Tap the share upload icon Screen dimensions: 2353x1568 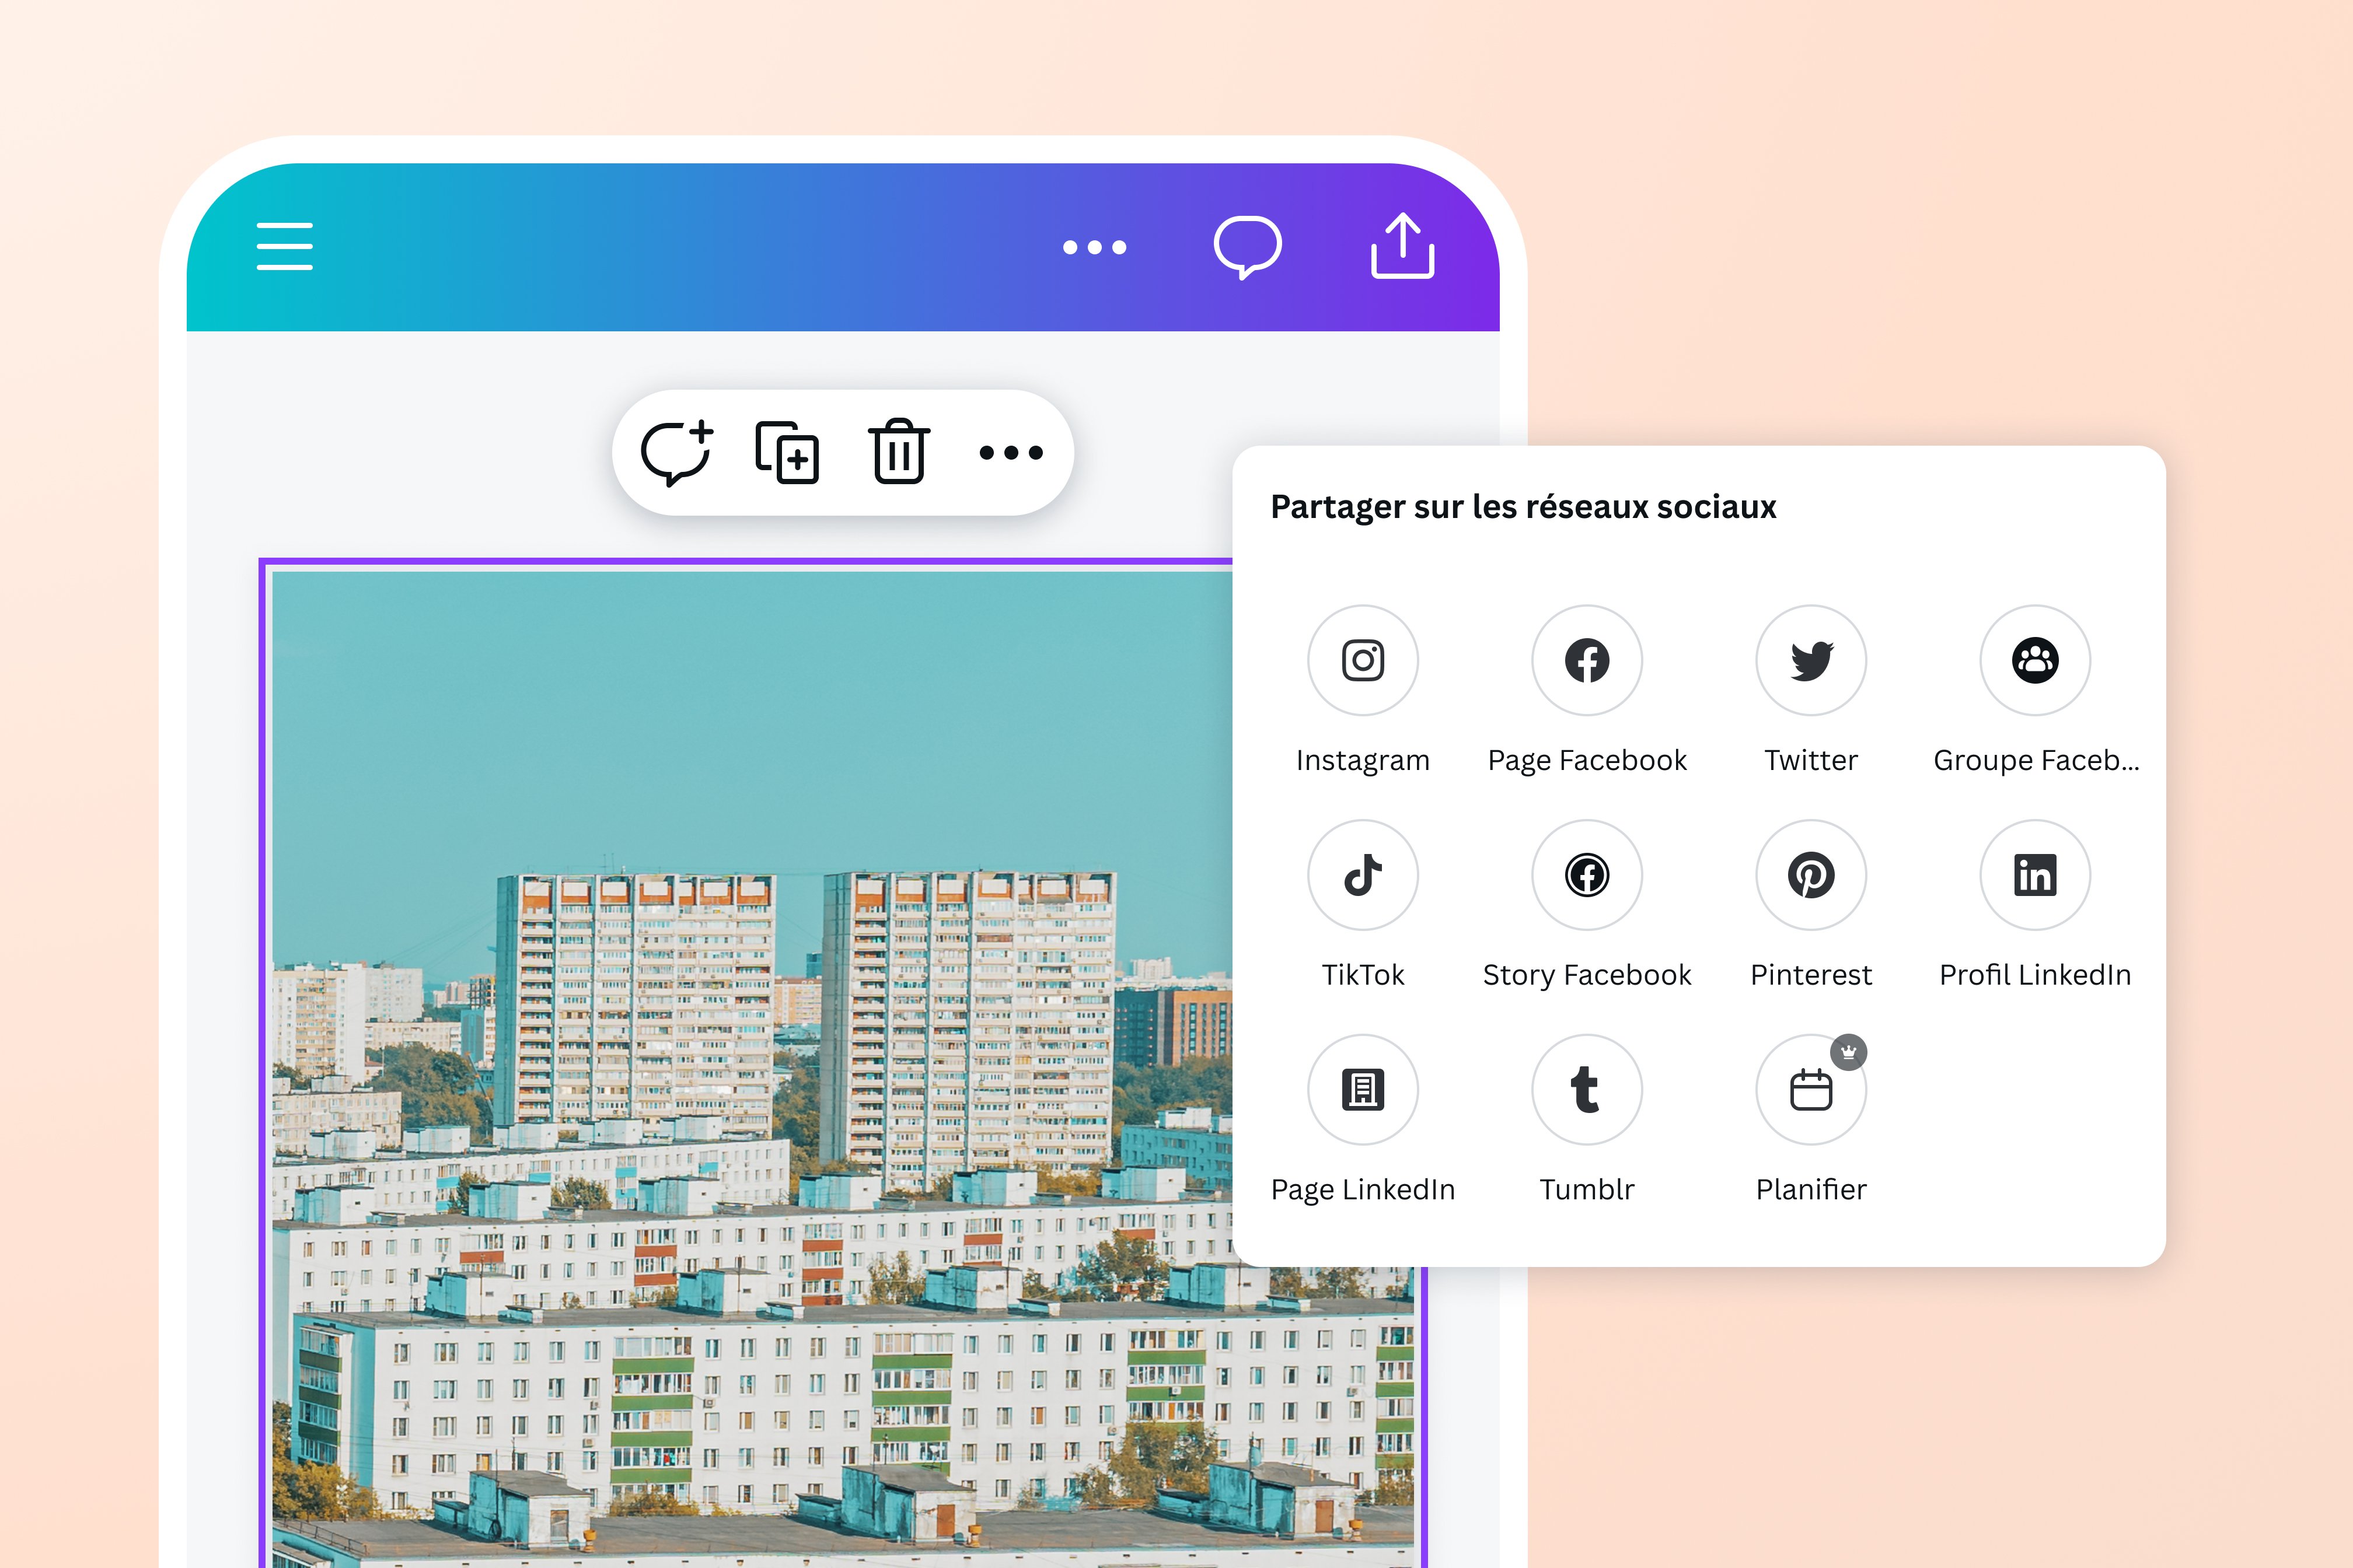pos(1402,246)
